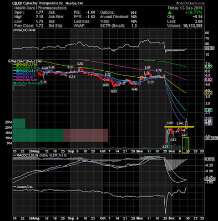218x221 pixels.
Task: Click the +19.77% percent change value
Action: 194,13
